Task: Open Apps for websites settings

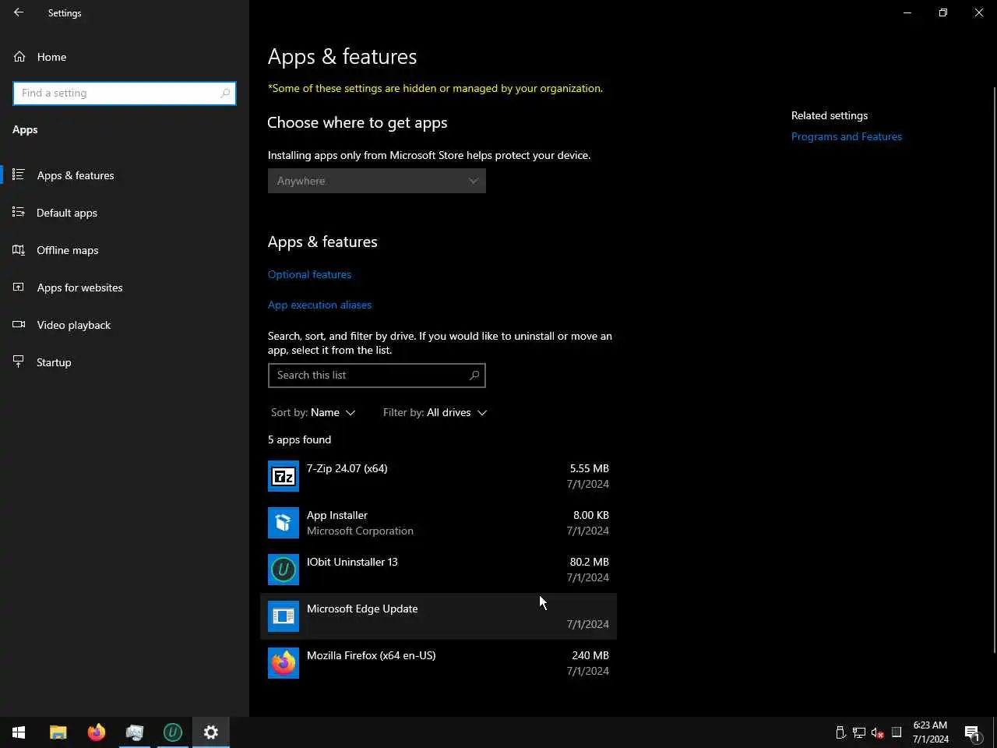Action: [x=125, y=288]
